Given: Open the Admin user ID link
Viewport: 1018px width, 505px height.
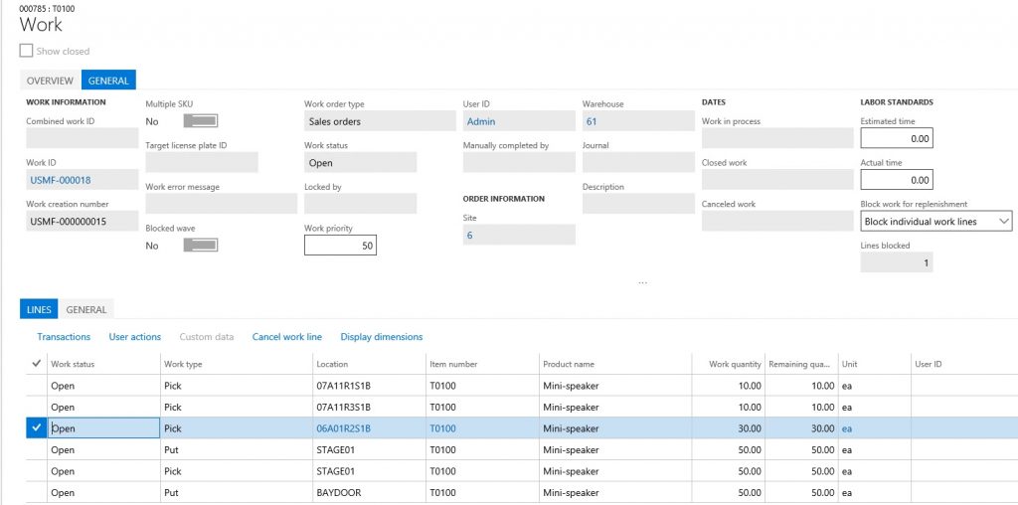Looking at the screenshot, I should click(481, 121).
